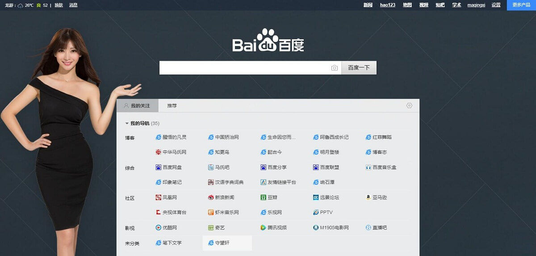Open the navigation panel settings gear
536x256 pixels.
point(409,105)
